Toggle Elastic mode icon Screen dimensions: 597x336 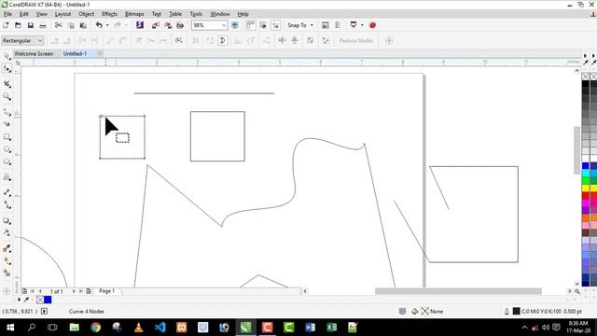[x=311, y=40]
